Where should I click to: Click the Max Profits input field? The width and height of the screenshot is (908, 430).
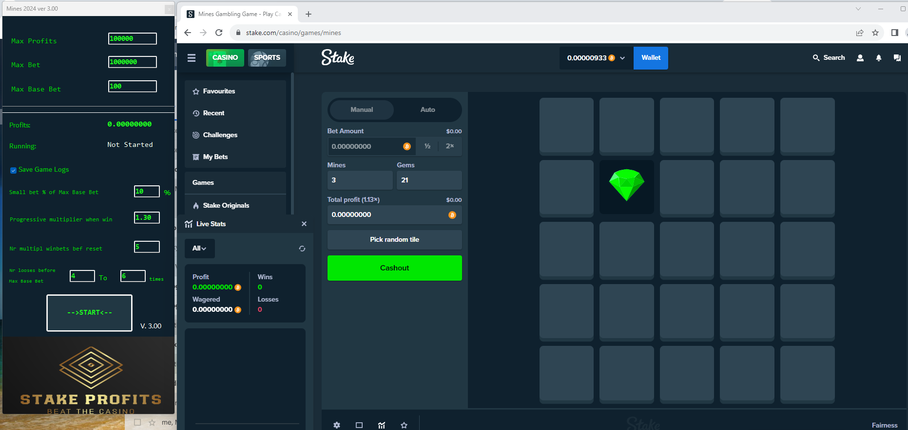132,39
